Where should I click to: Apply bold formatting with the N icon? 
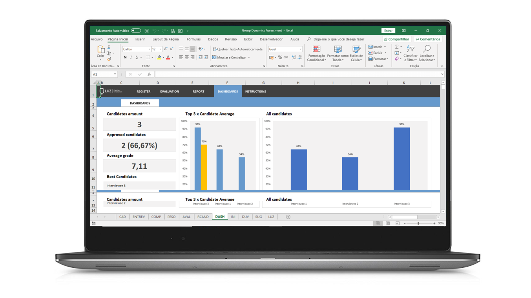[x=125, y=57]
